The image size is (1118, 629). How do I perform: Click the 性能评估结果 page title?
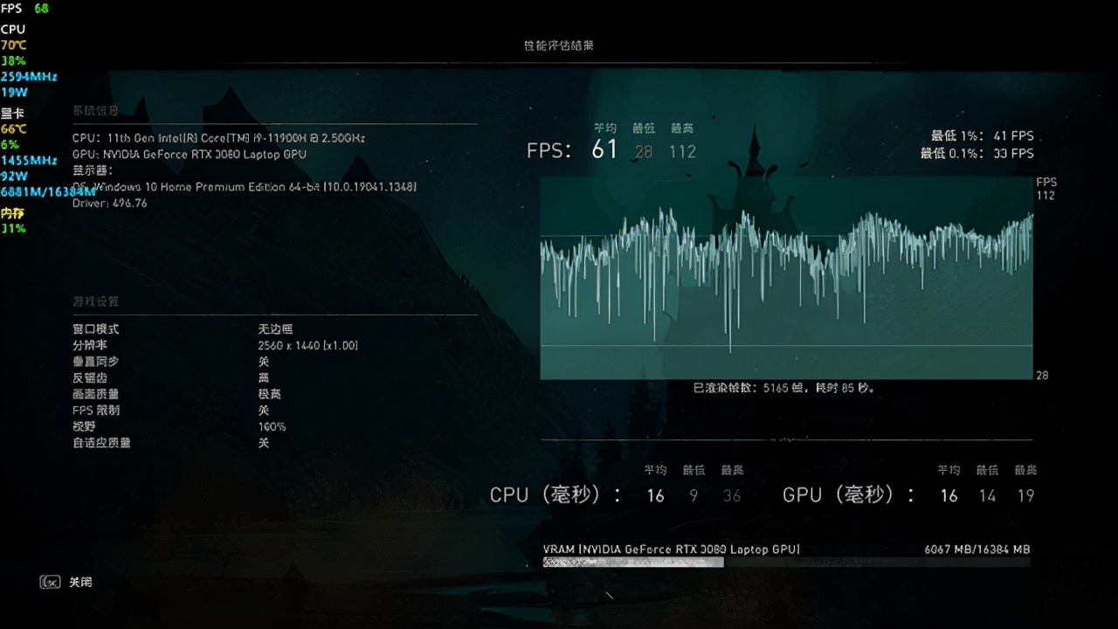[559, 45]
